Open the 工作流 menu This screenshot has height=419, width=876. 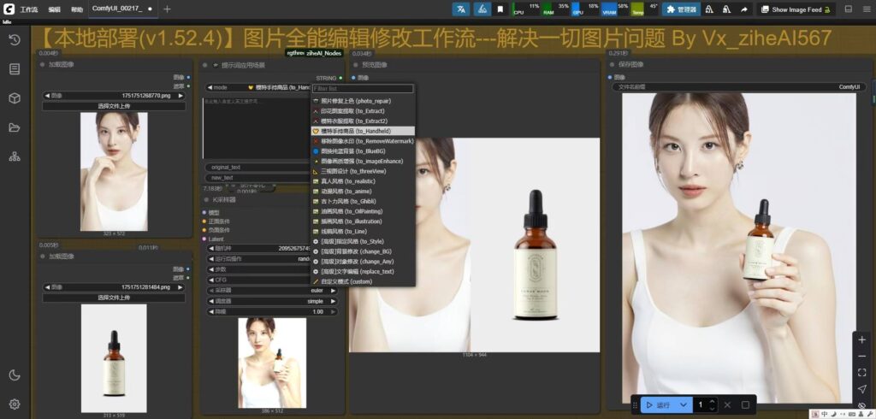click(29, 9)
